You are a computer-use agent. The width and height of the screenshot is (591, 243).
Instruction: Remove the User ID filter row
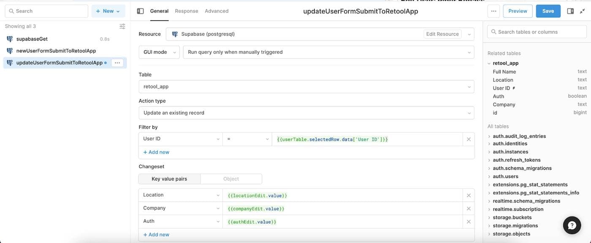[x=469, y=139]
